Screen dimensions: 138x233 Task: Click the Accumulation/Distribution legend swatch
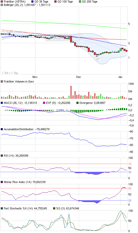(2, 129)
